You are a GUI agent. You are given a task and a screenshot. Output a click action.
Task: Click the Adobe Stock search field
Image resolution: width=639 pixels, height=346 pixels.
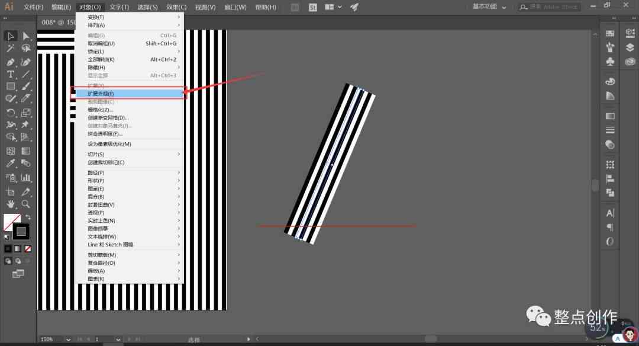pos(550,7)
